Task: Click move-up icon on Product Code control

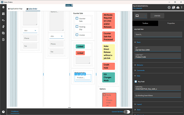Action: (x=76, y=74)
